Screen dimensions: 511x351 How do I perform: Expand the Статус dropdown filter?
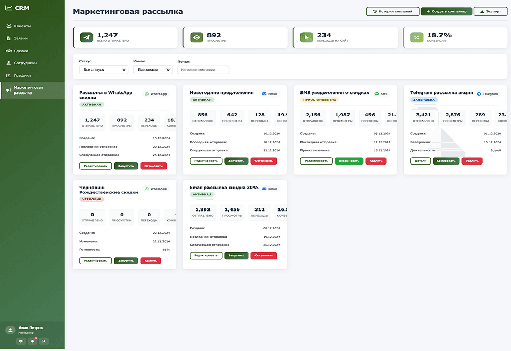tap(104, 69)
